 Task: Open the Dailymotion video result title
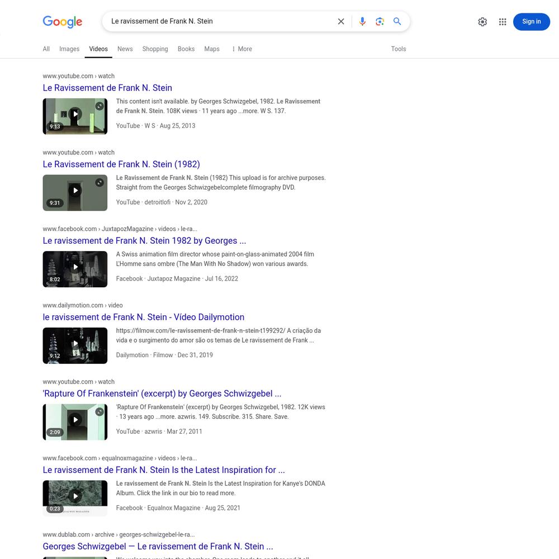[x=144, y=317]
